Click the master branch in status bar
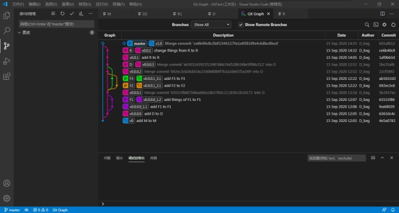399x213 pixels. (12, 210)
